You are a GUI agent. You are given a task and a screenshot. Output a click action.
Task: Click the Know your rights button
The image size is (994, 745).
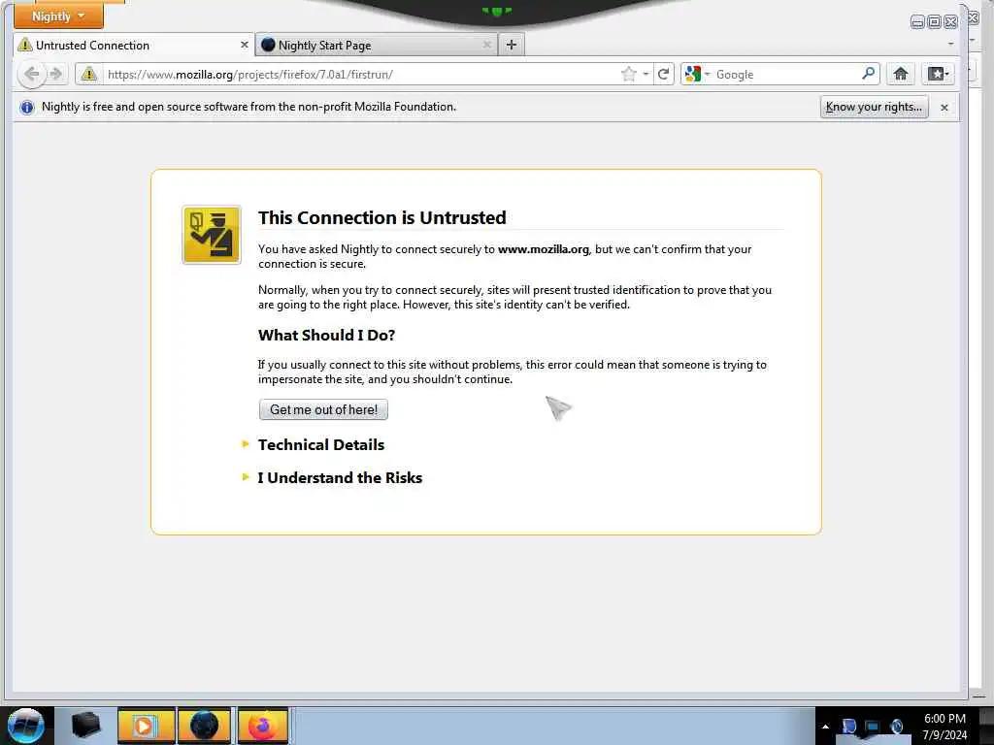[x=874, y=107]
